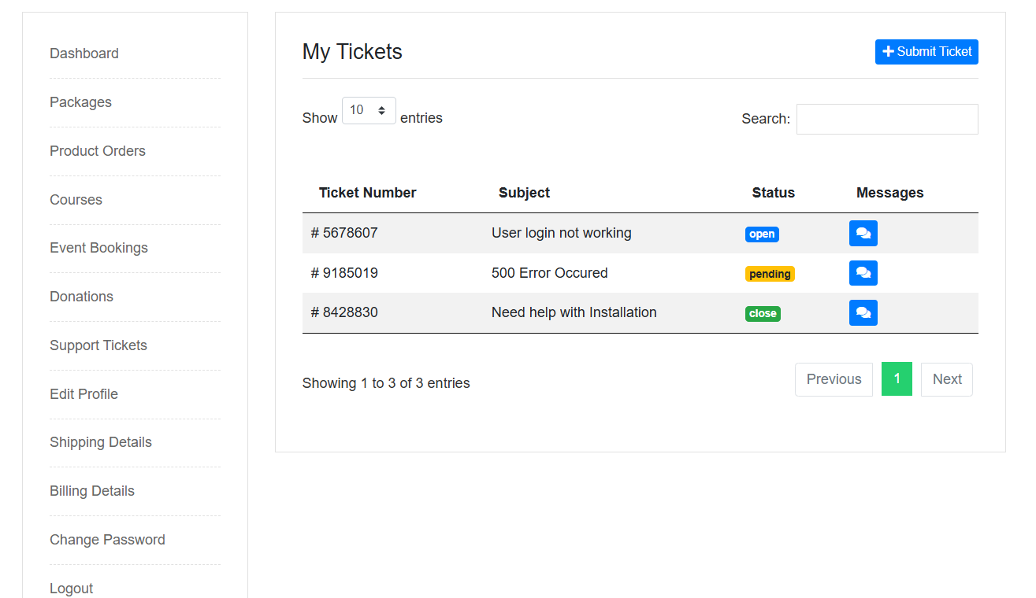This screenshot has width=1036, height=598.
Task: Click the Next pagination control
Action: pos(946,379)
